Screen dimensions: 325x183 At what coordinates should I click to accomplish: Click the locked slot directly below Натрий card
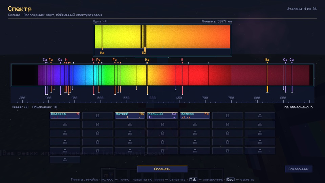coord(130,124)
